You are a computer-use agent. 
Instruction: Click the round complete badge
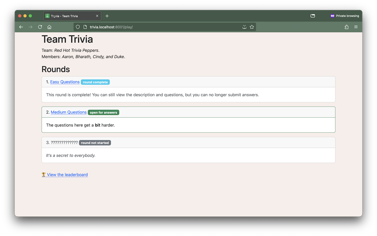coord(95,82)
